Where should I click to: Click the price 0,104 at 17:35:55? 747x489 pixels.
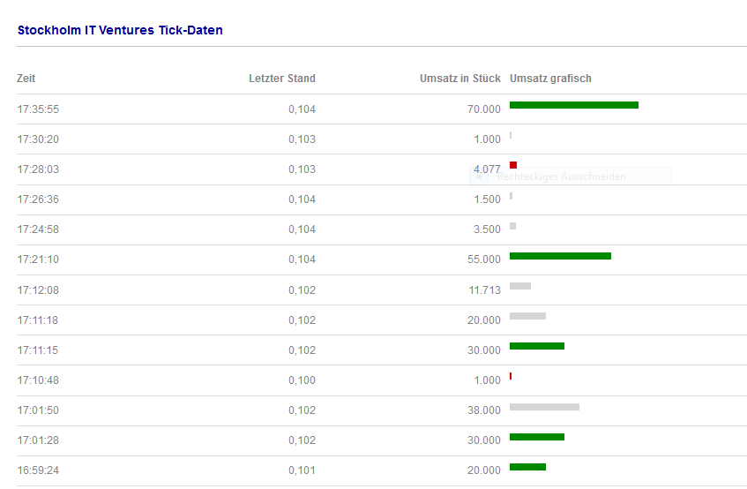click(x=302, y=109)
